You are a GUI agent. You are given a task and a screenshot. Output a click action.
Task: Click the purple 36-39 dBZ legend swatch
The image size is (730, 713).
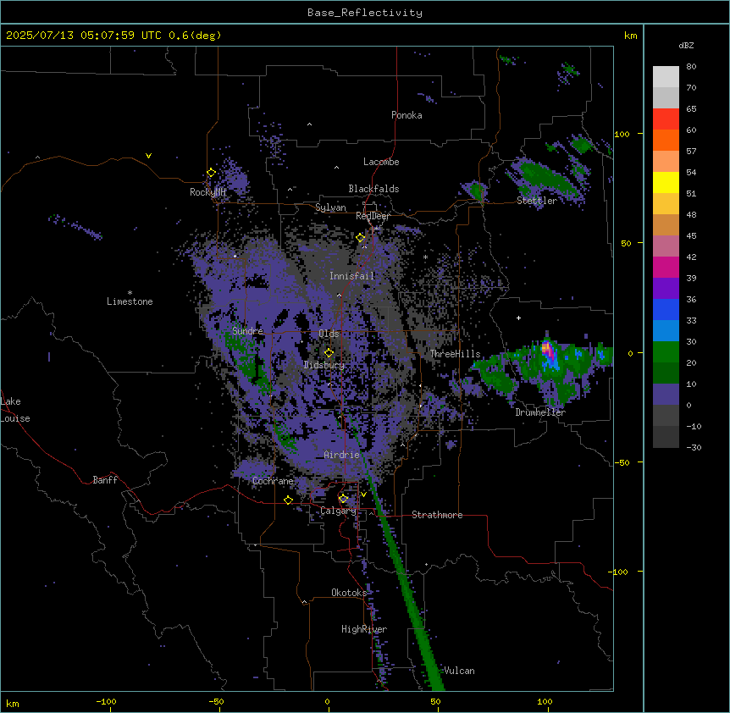pos(666,289)
